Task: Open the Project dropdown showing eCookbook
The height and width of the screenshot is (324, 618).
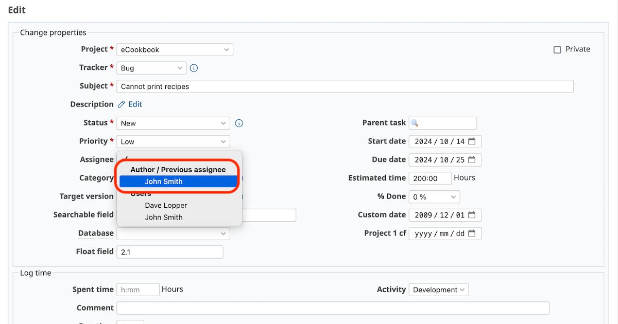Action: pos(175,49)
